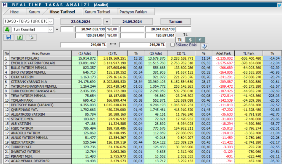Select INFO YATIRIM MENKUL row

click(142, 72)
